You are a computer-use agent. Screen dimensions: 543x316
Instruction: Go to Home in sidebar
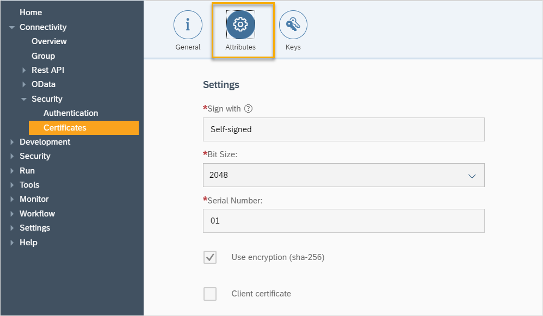[30, 13]
